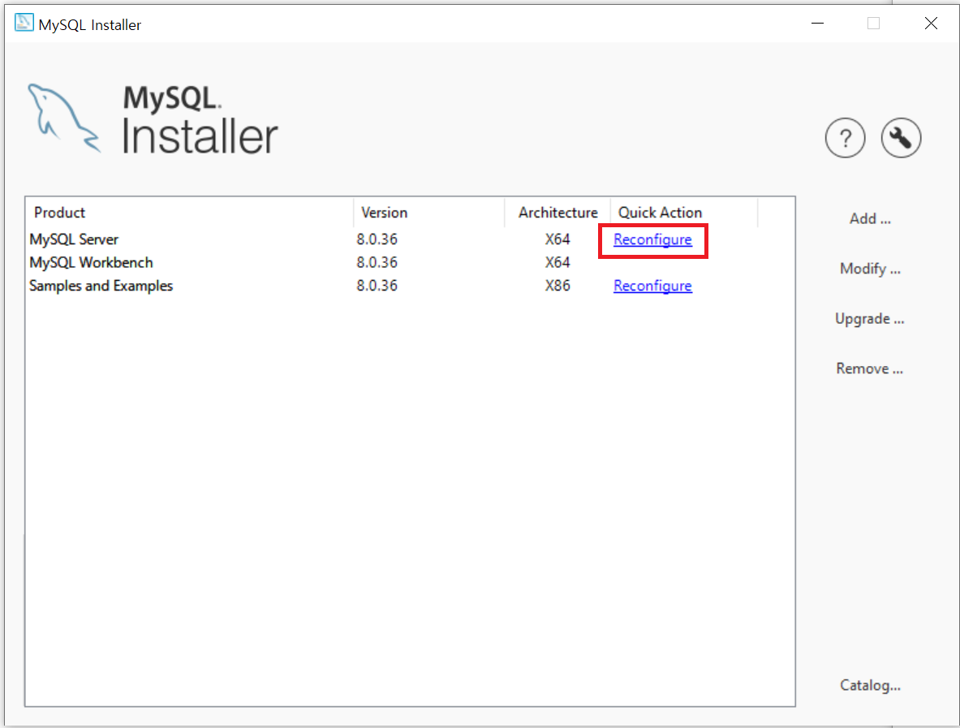Click X64 architecture of MySQL Server
The width and height of the screenshot is (960, 728).
tap(557, 239)
